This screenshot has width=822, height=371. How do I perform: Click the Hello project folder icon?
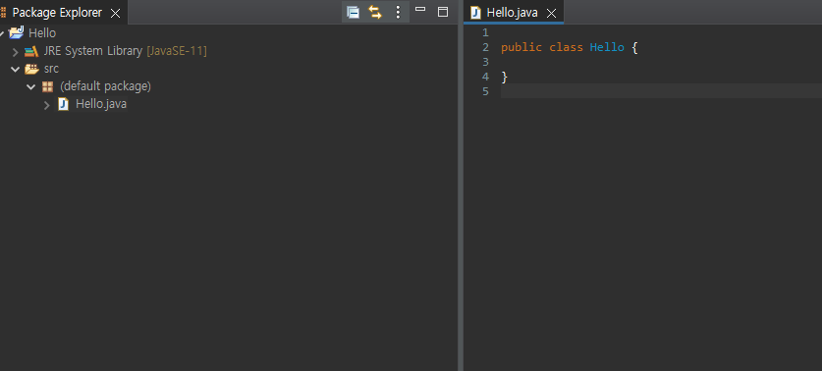[17, 32]
